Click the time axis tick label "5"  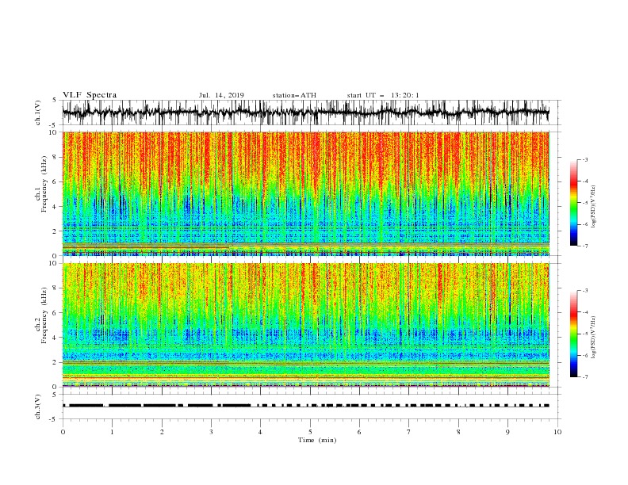tap(310, 432)
